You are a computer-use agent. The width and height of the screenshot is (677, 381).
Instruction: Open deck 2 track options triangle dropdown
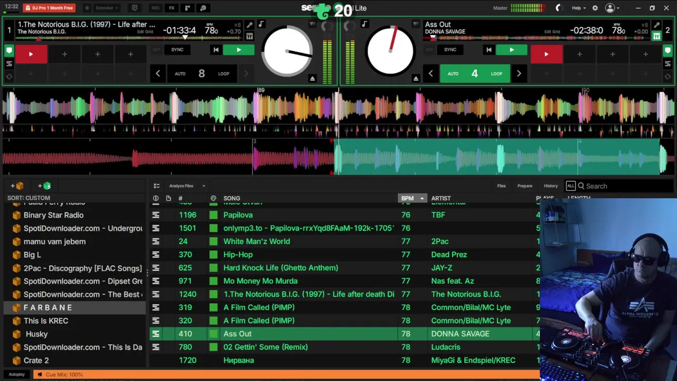[x=416, y=24]
